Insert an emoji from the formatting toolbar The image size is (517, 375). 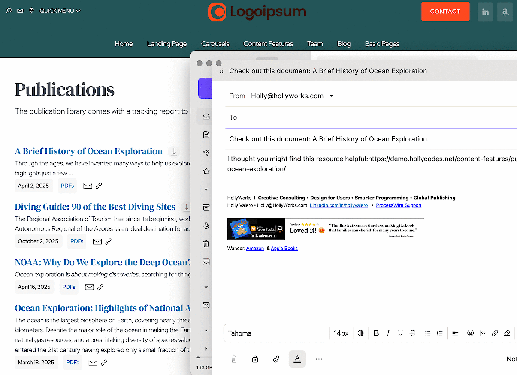[470, 333]
